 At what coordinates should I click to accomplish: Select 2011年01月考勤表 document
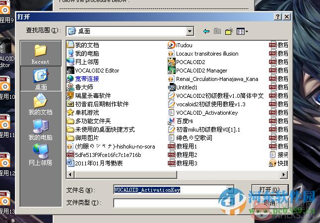point(95,163)
